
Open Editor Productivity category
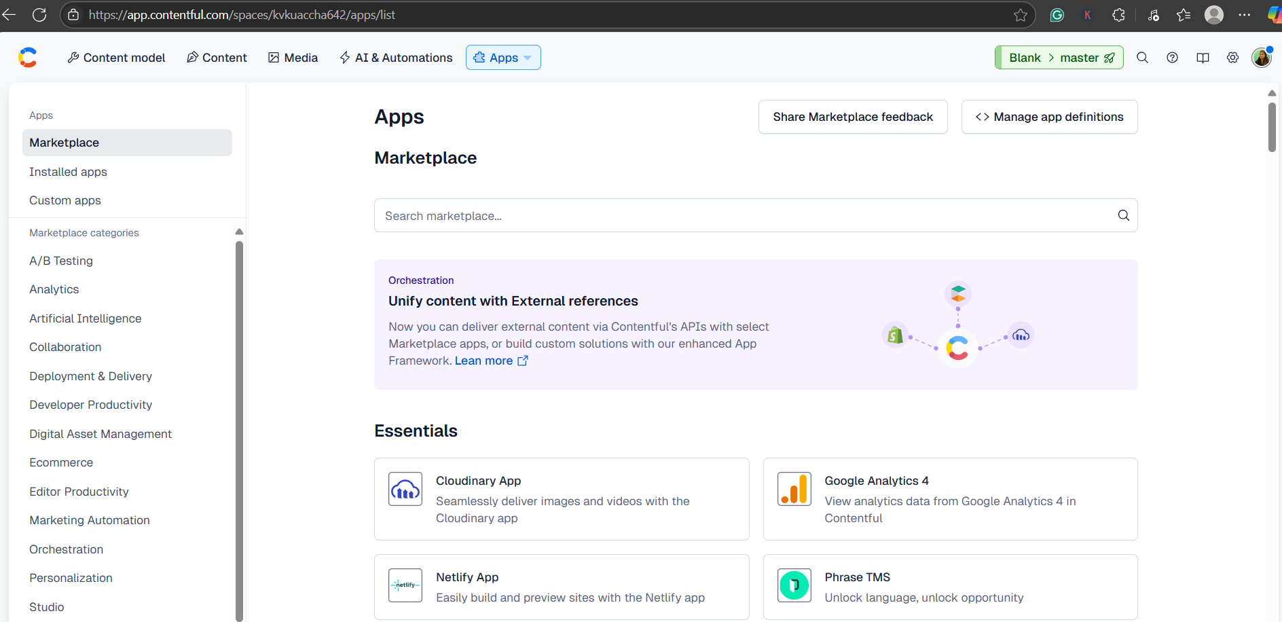(x=79, y=492)
